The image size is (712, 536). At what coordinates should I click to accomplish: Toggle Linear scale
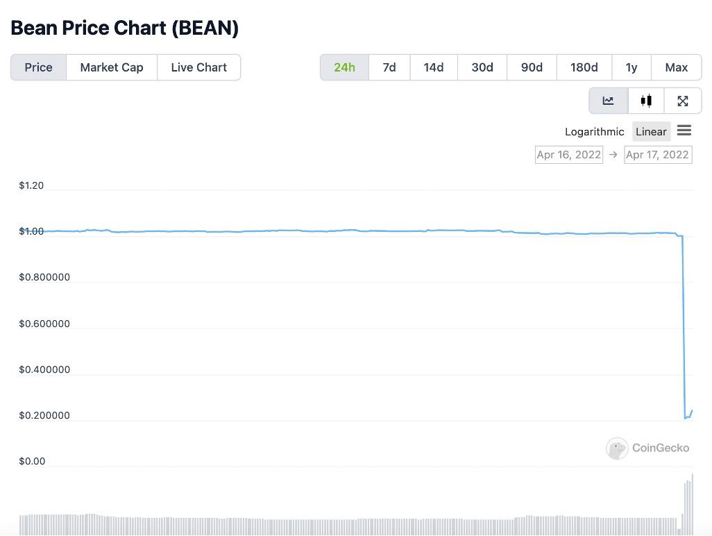(651, 132)
